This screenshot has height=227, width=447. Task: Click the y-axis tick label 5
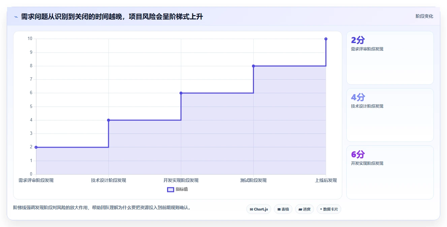point(31,107)
